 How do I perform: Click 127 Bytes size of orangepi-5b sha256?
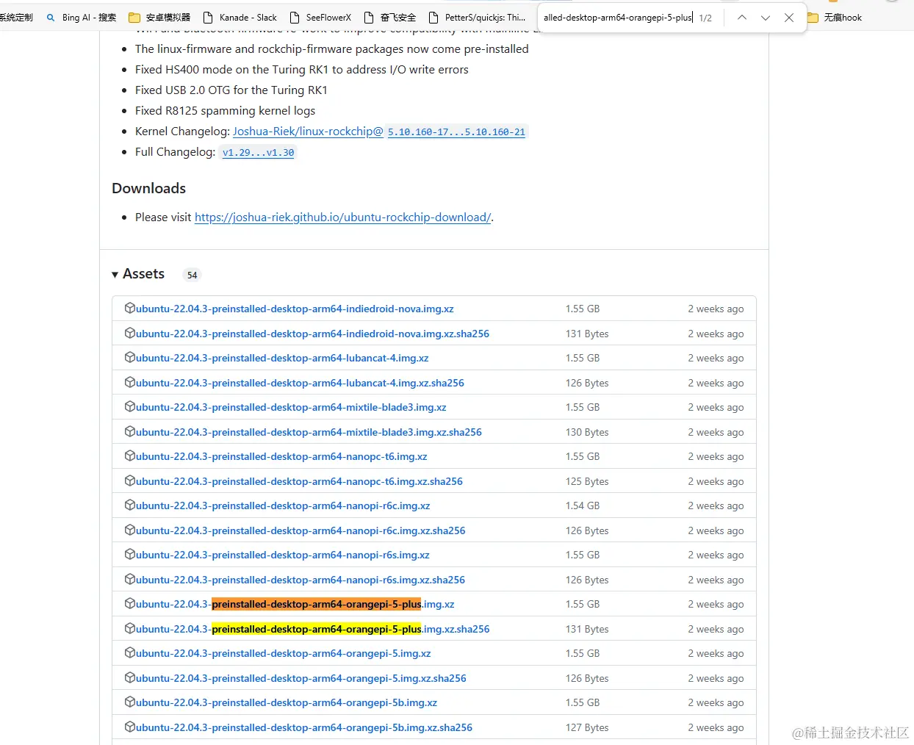click(x=587, y=727)
